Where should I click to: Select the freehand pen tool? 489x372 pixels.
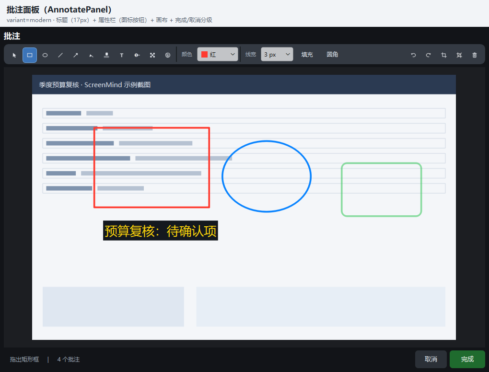pos(91,55)
